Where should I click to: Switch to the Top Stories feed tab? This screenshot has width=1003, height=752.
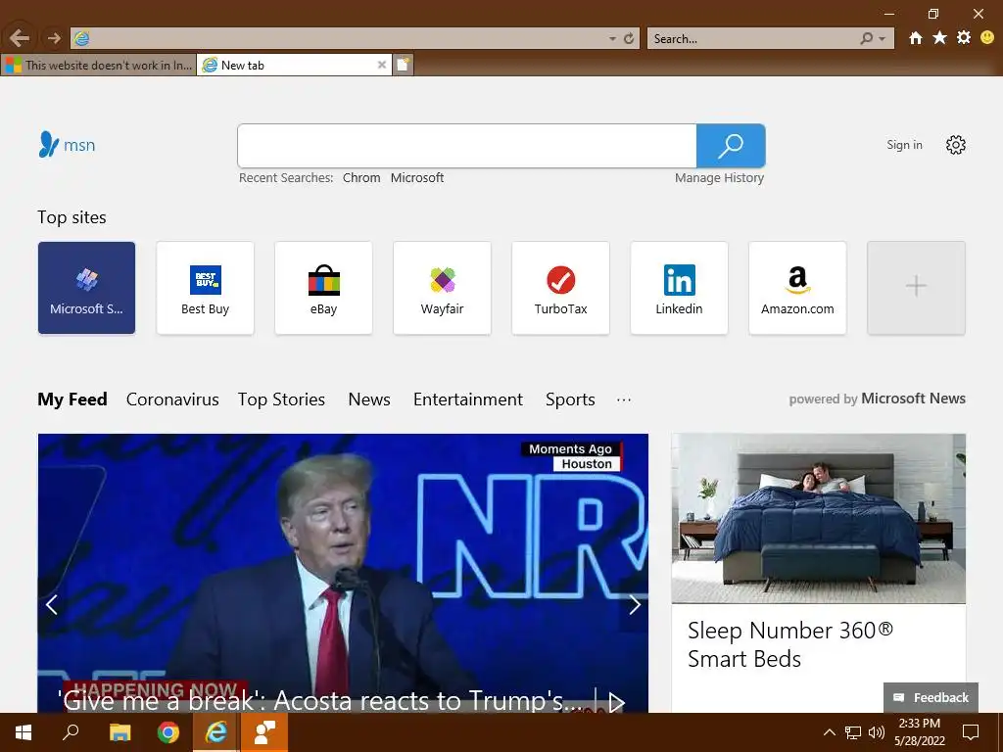(281, 399)
